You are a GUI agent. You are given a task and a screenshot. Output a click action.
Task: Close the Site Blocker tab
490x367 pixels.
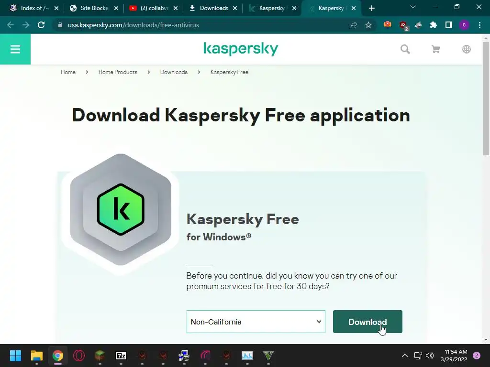(116, 8)
